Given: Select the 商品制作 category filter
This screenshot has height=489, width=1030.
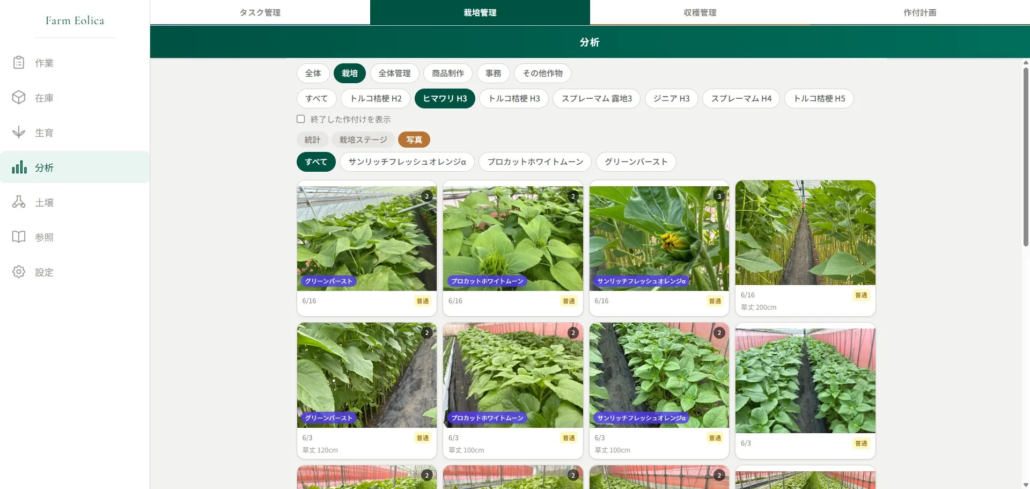Looking at the screenshot, I should (x=448, y=73).
